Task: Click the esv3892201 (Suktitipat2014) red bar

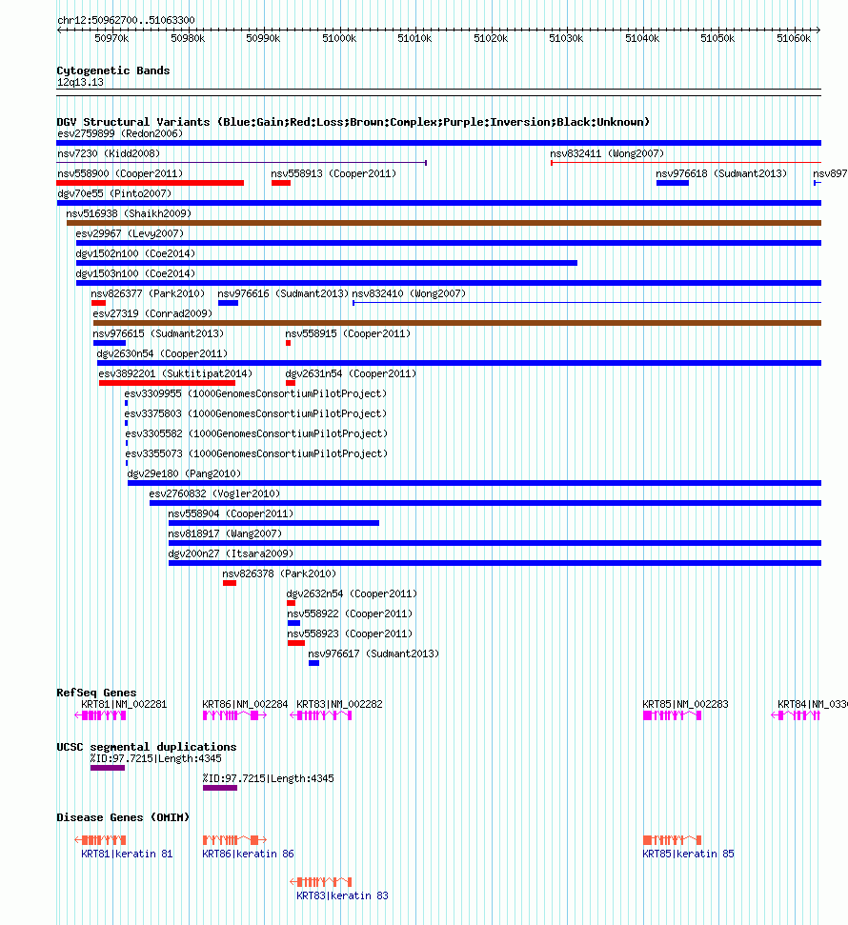Action: coord(167,384)
